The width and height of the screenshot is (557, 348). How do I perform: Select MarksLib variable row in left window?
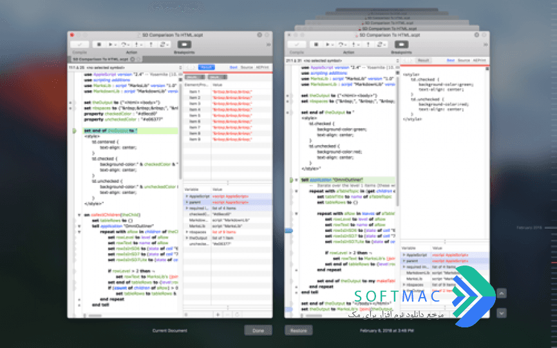tap(227, 226)
